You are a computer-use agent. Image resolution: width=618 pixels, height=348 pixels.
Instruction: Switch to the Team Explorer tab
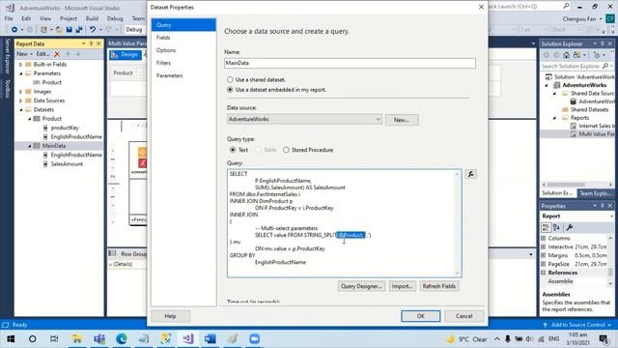pyautogui.click(x=595, y=193)
